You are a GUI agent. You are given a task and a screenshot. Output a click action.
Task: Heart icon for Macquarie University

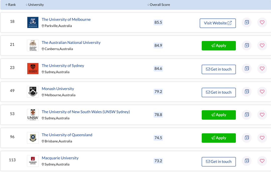pos(262,161)
